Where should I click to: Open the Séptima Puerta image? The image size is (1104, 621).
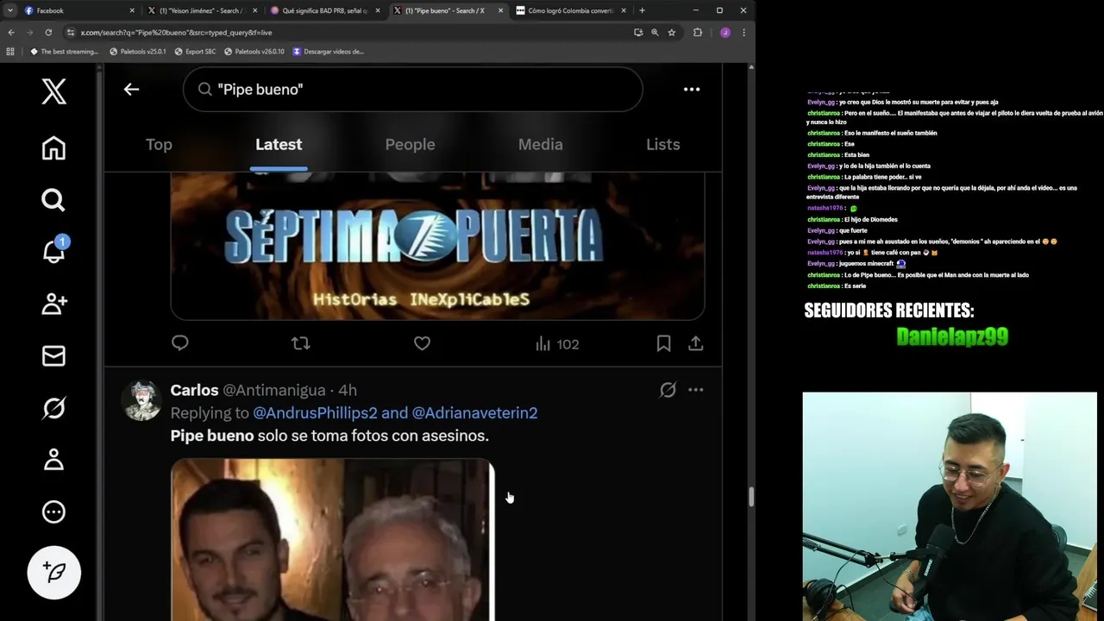click(437, 246)
